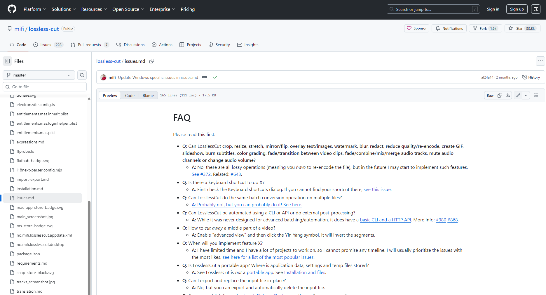Click the GitHub logo home icon

tap(12, 9)
